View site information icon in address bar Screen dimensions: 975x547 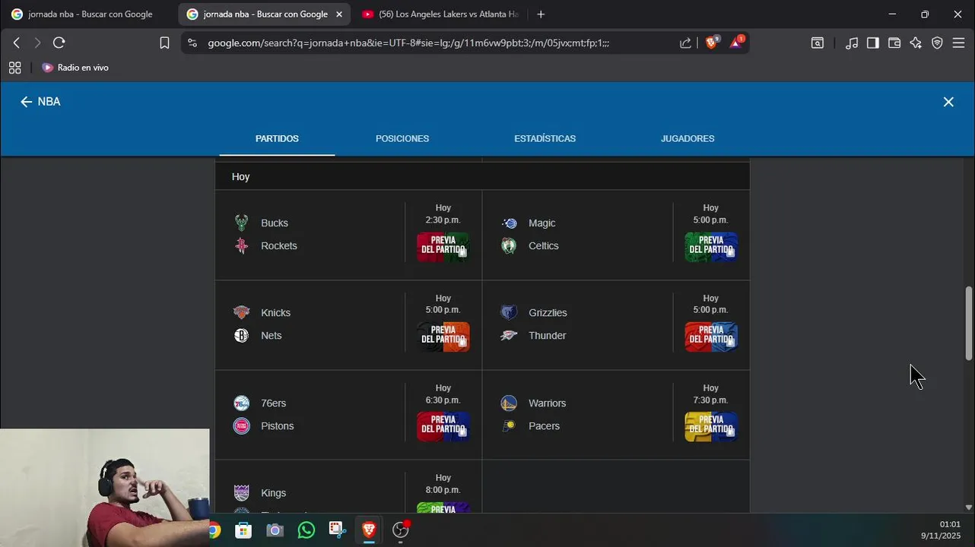tap(192, 43)
